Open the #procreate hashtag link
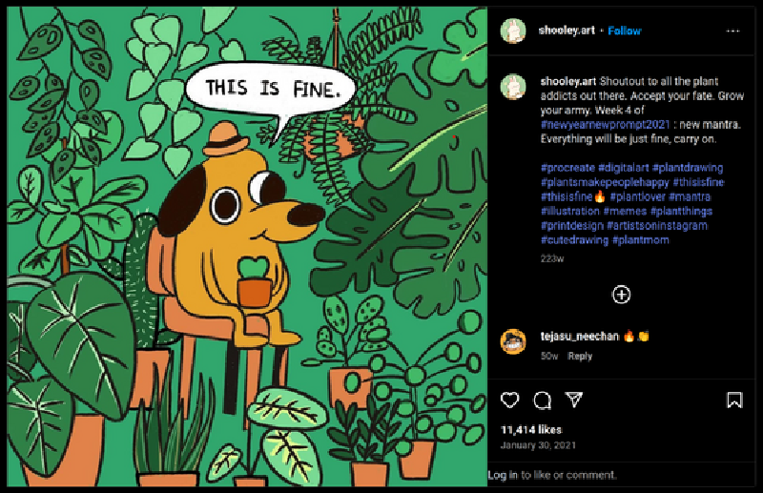The image size is (763, 493). (x=567, y=168)
